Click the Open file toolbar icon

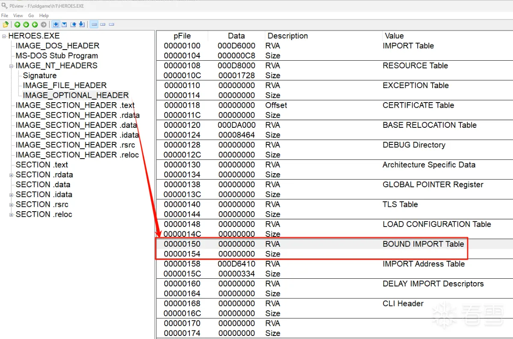6,24
